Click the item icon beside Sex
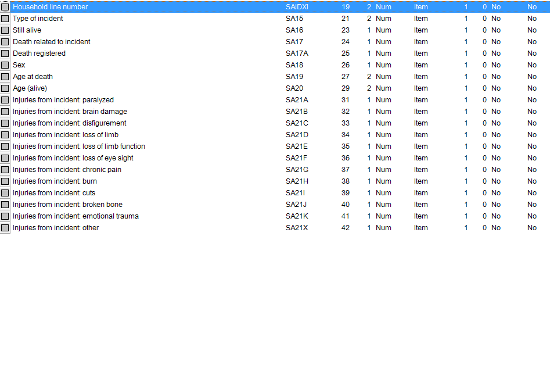The width and height of the screenshot is (550, 372). (5, 65)
